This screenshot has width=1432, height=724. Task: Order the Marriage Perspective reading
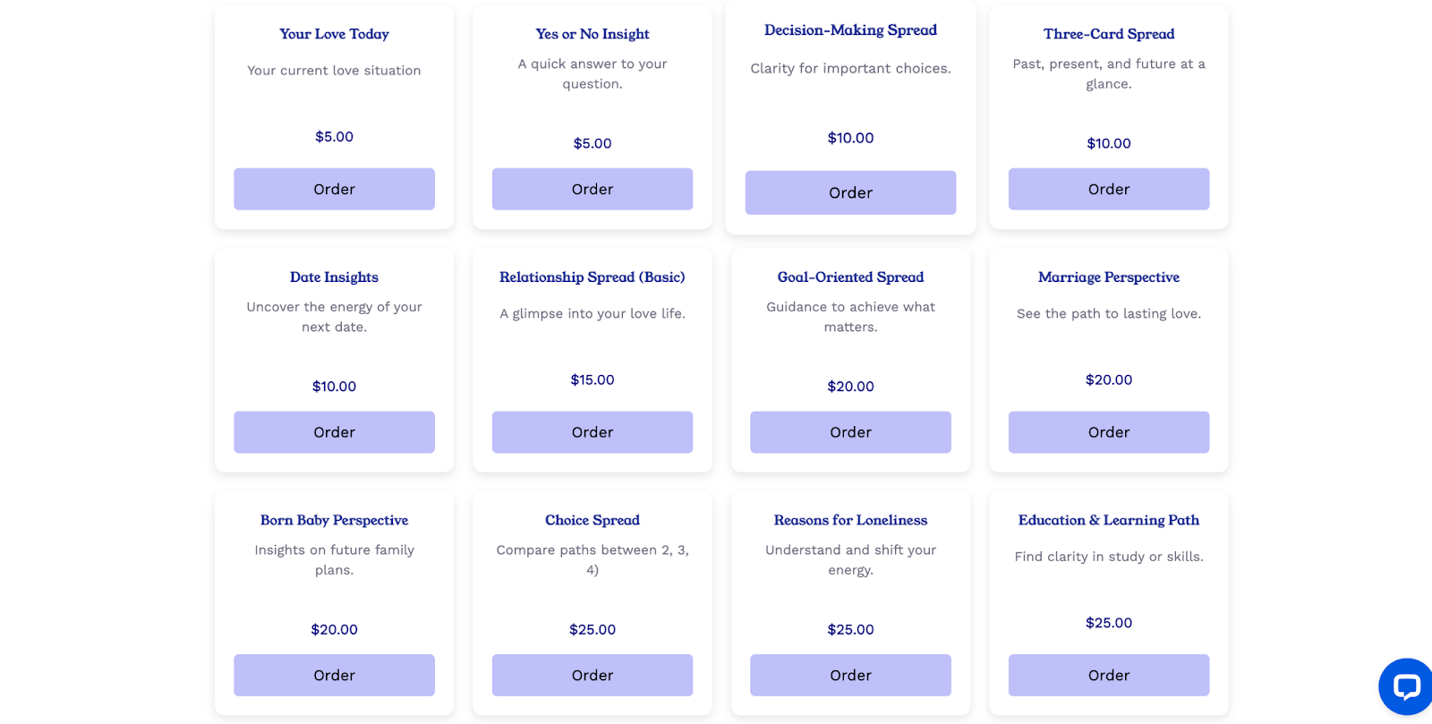pyautogui.click(x=1108, y=432)
